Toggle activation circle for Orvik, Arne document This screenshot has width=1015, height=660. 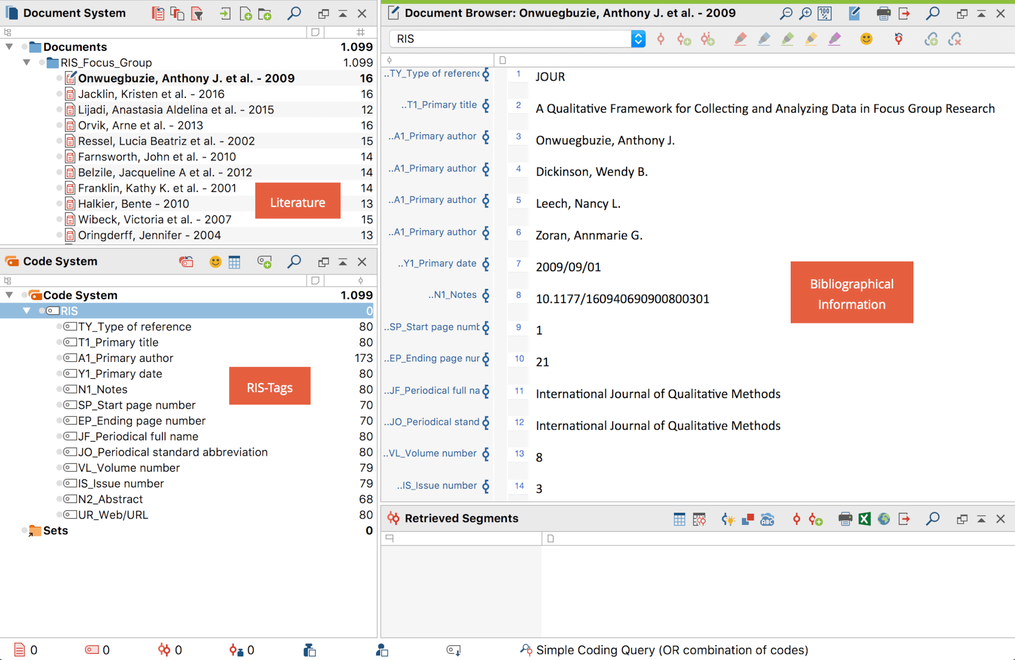pyautogui.click(x=59, y=125)
